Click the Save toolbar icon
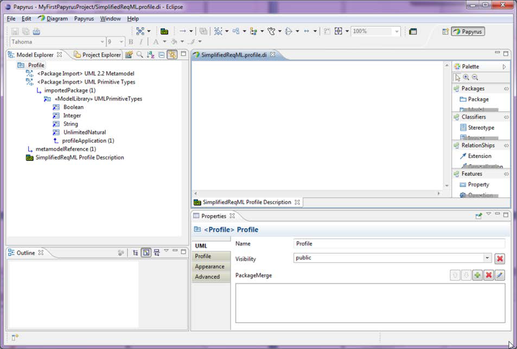 [15, 31]
